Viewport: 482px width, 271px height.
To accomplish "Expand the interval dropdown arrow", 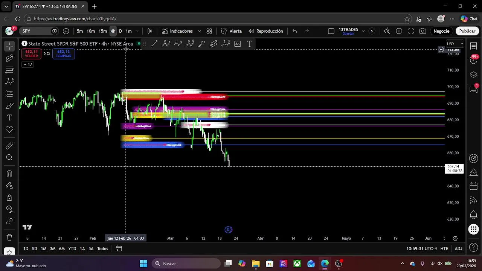I will [x=137, y=31].
